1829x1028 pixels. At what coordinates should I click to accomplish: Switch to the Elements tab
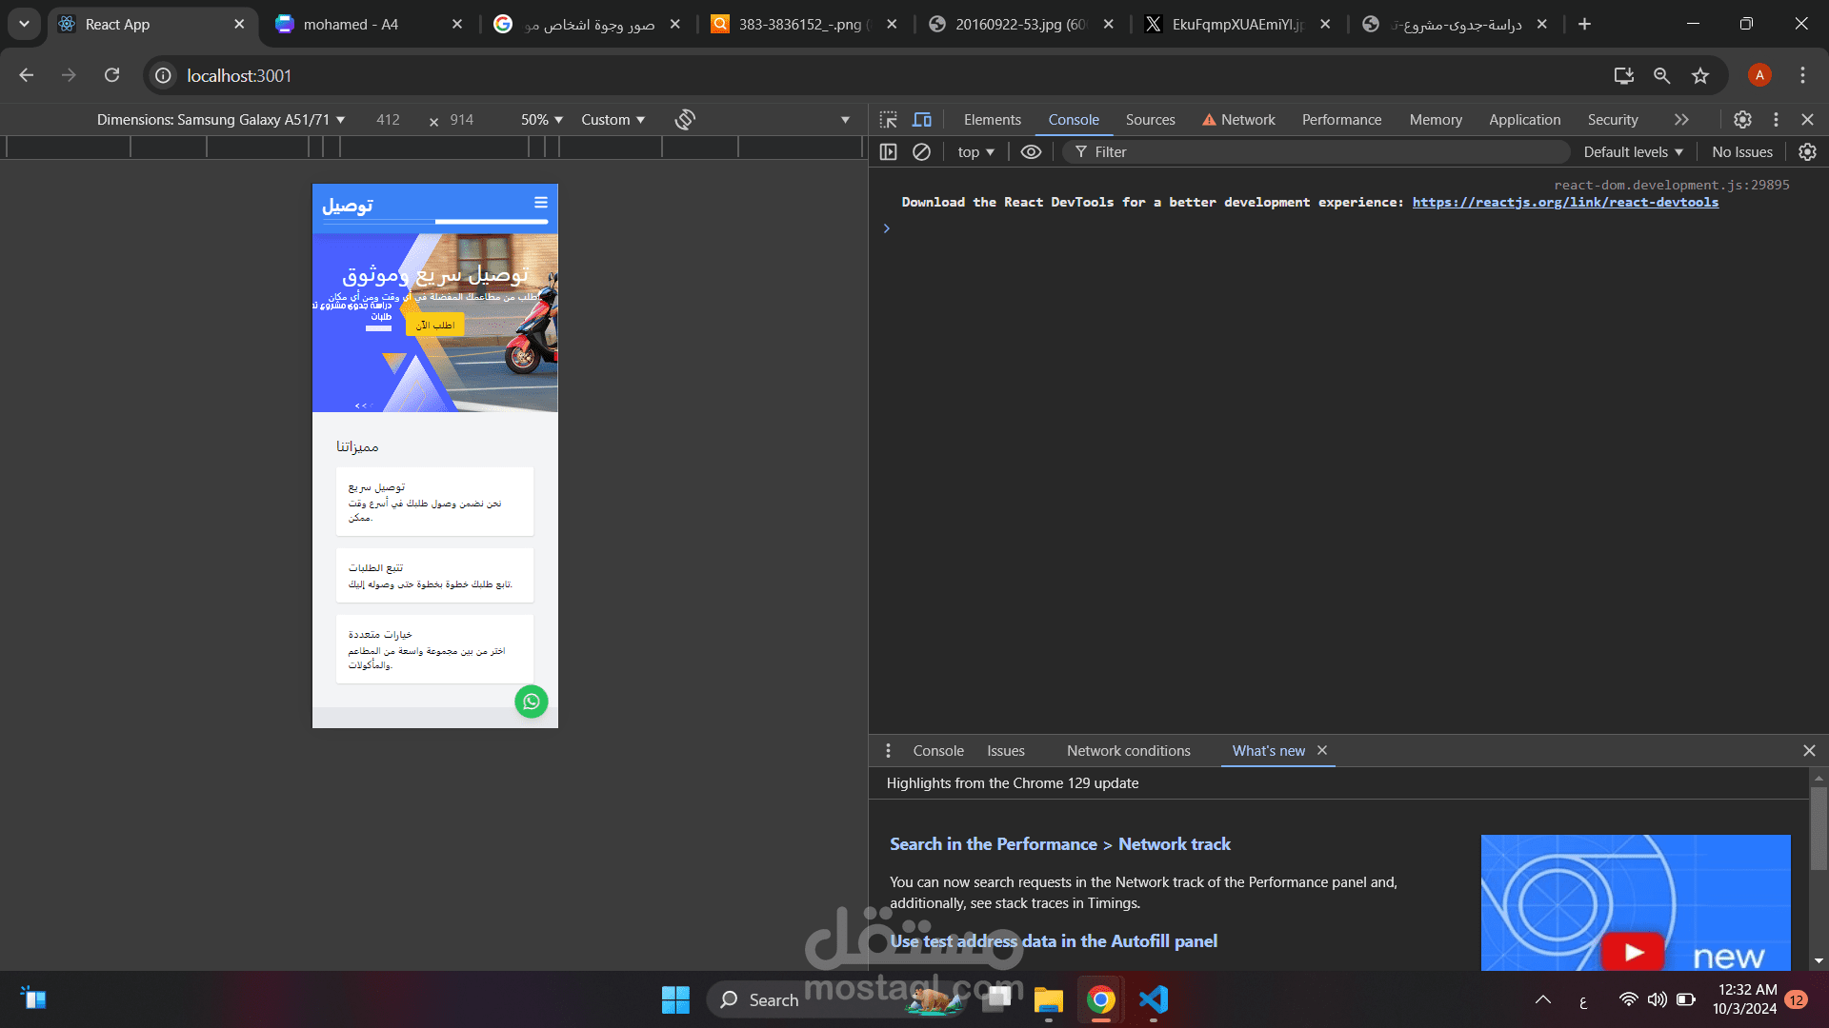click(992, 120)
